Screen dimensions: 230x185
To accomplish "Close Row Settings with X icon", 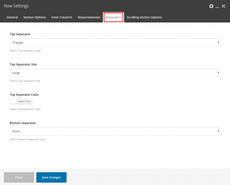I will [223, 6].
